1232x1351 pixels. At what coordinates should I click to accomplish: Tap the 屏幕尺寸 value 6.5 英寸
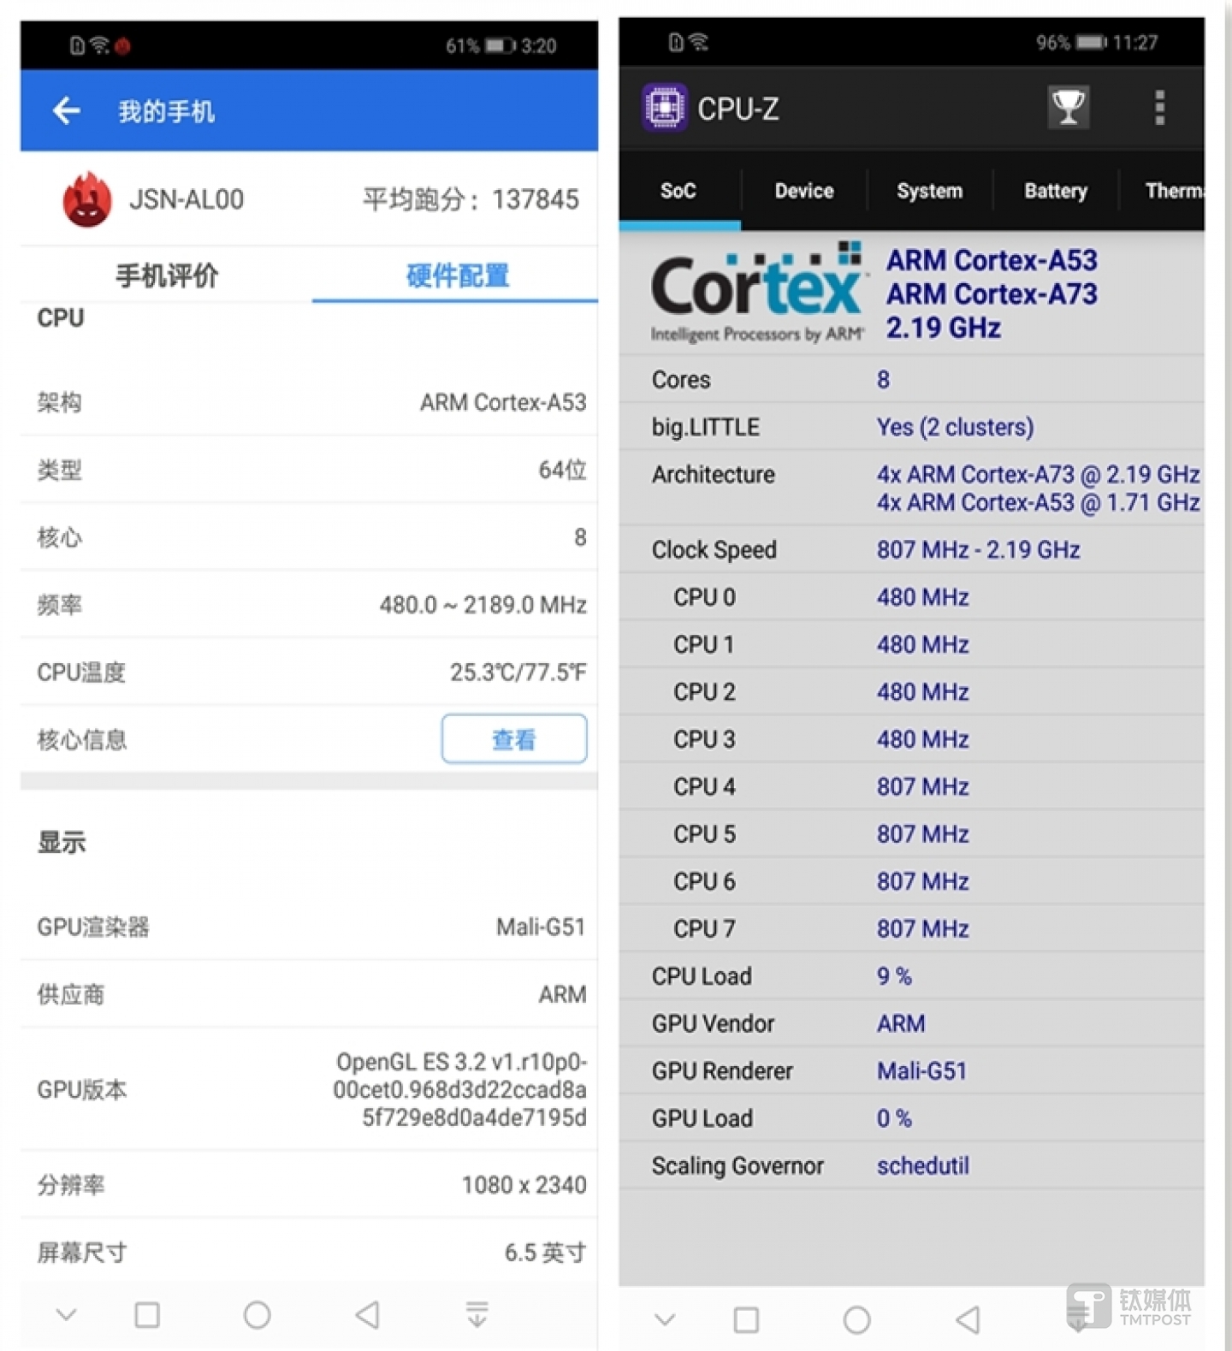coord(545,1253)
